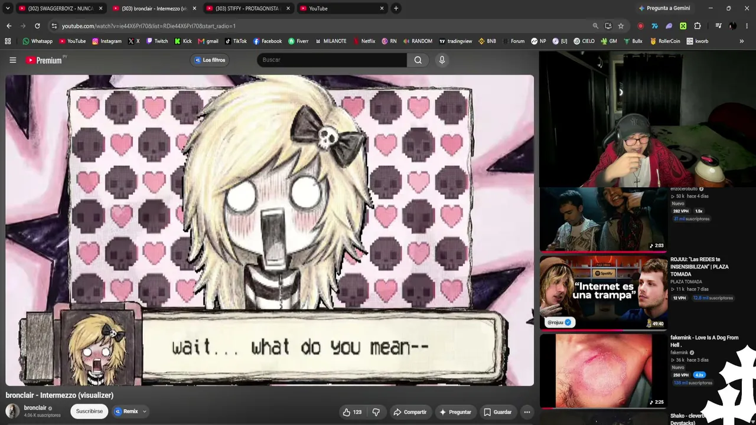Image resolution: width=756 pixels, height=425 pixels.
Task: Open the 'Internet es una trampa' thumbnail
Action: coord(604,292)
